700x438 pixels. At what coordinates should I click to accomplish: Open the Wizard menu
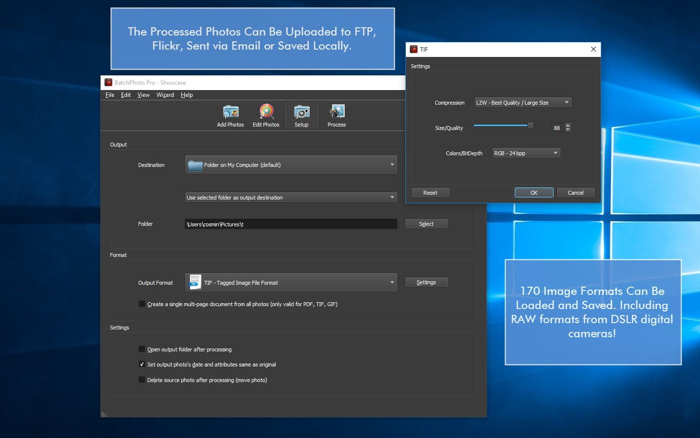pyautogui.click(x=165, y=95)
